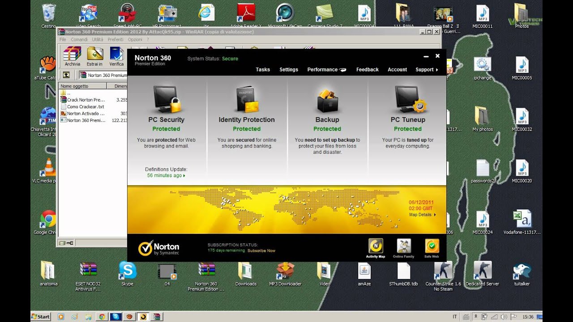
Task: Launch the Activity Map icon
Action: [376, 246]
